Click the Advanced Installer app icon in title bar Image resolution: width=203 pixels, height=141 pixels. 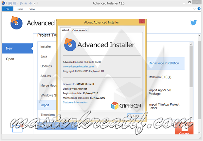click(3, 3)
